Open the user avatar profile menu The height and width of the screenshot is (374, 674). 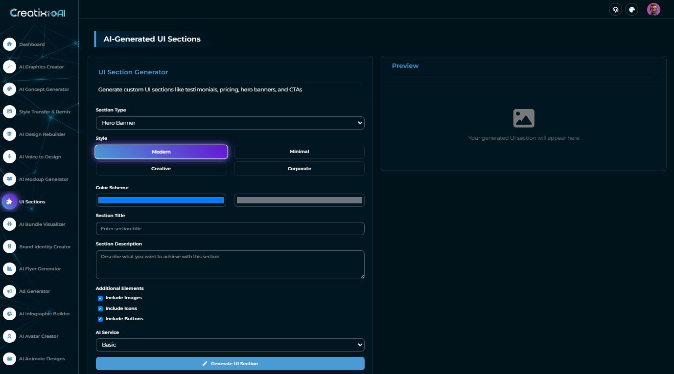tap(653, 9)
